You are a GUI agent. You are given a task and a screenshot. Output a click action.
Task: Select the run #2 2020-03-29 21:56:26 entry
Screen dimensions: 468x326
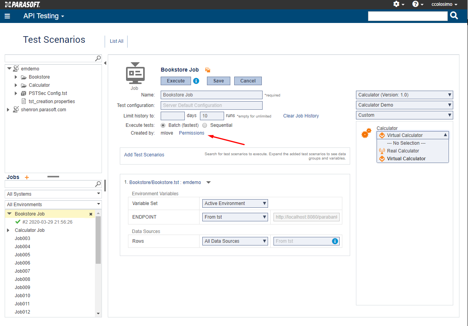pos(47,222)
